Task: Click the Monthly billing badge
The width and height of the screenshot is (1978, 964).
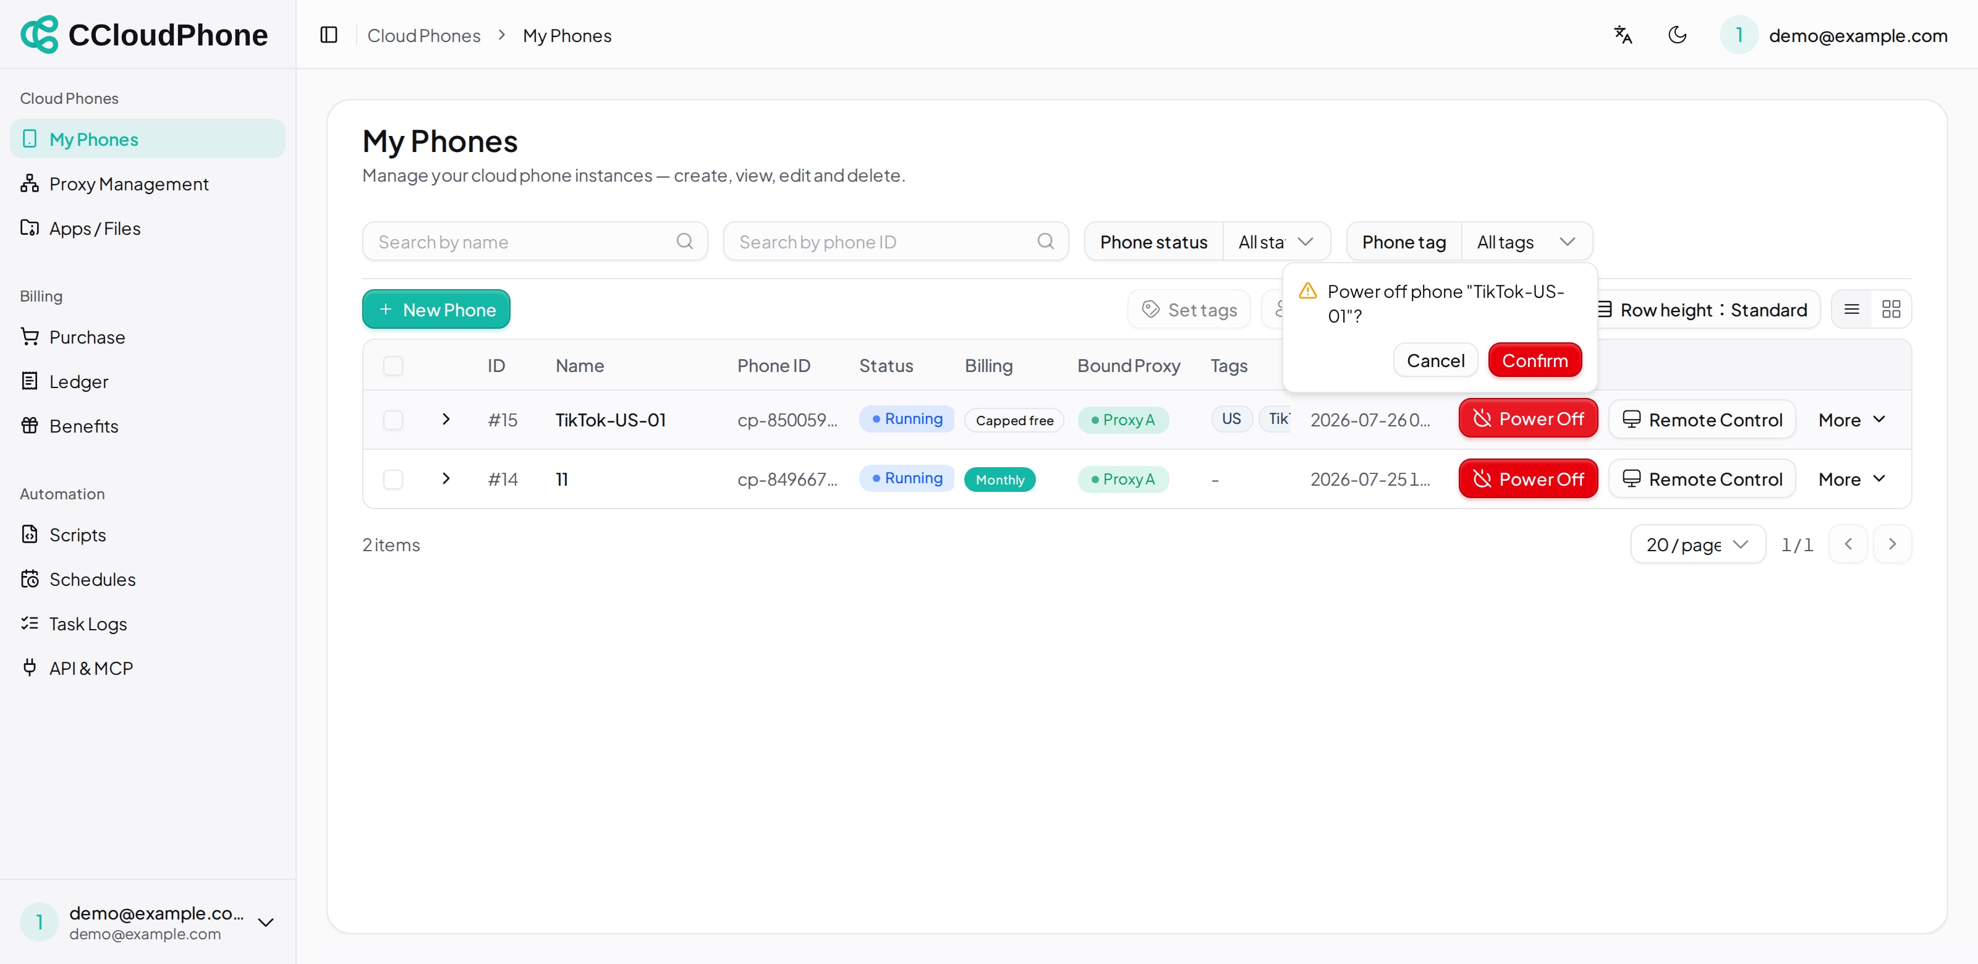Action: 1000,480
